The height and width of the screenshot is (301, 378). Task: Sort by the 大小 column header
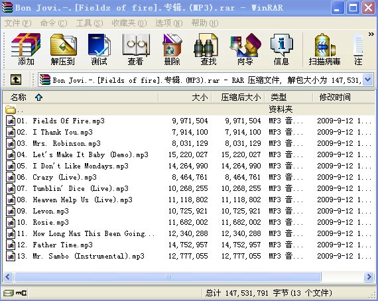point(185,97)
